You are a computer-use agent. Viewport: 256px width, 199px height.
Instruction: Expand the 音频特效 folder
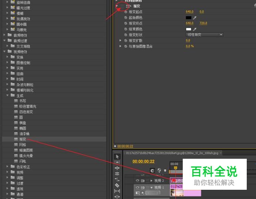(x=4, y=35)
